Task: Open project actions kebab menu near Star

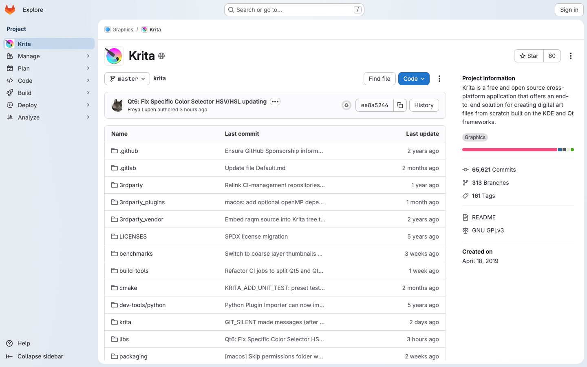Action: point(570,56)
